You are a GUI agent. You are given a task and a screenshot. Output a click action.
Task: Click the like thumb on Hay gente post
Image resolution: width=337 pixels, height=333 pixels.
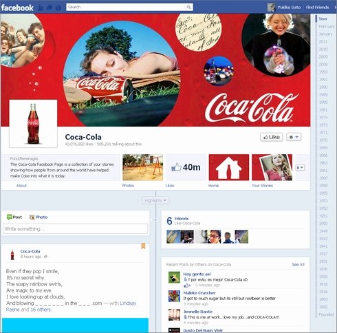187,286
